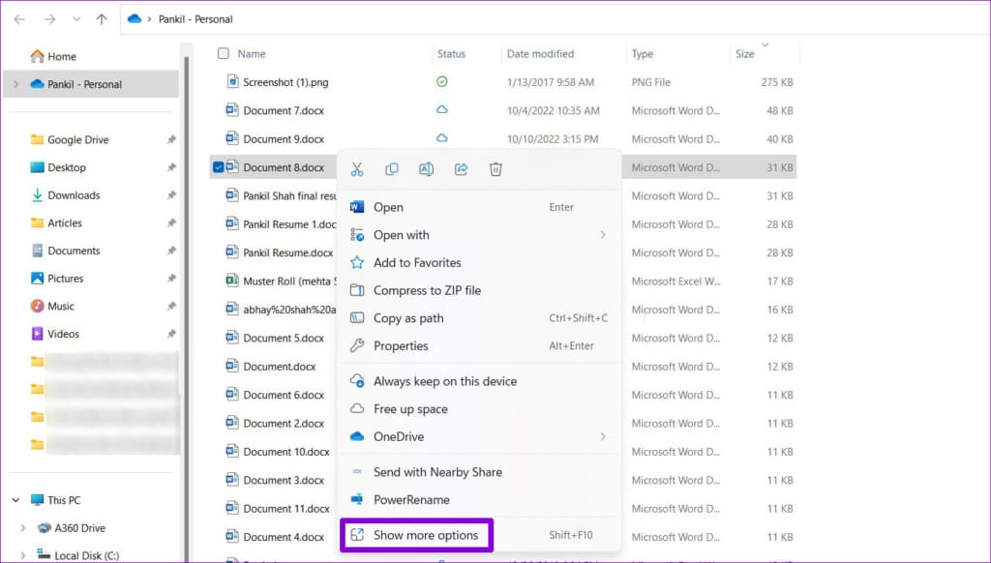Viewport: 991px width, 563px height.
Task: Click the OneDrive cloud icon in address bar
Action: pos(134,19)
